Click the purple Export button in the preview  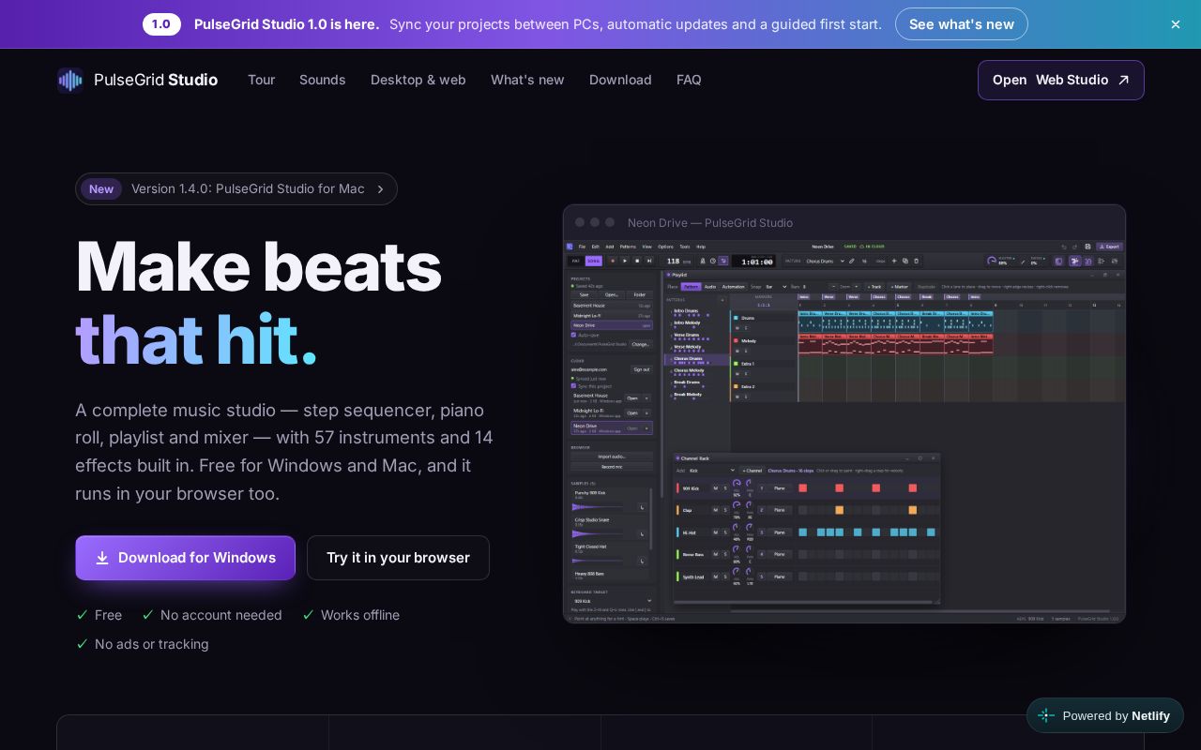click(x=1109, y=247)
